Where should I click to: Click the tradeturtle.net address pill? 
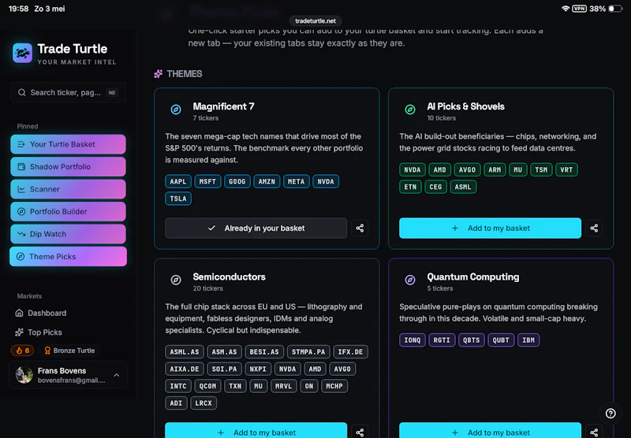click(x=315, y=21)
